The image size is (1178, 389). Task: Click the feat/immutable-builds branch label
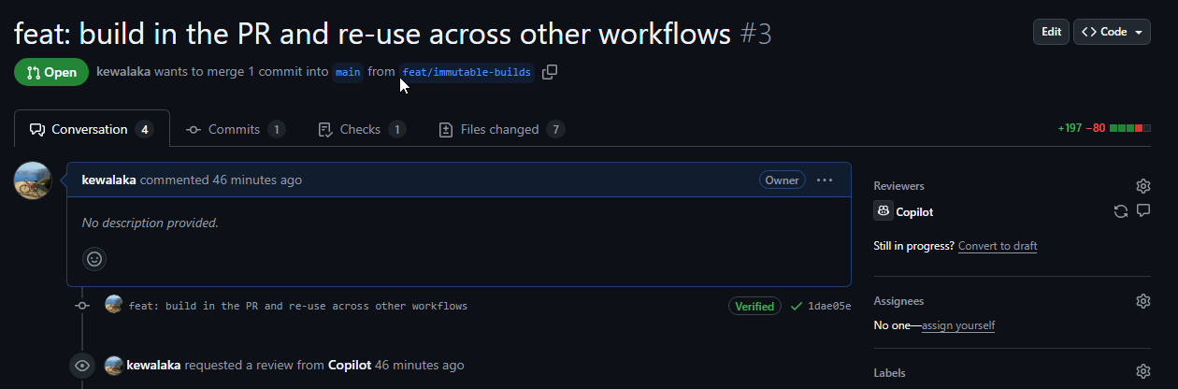pos(467,72)
